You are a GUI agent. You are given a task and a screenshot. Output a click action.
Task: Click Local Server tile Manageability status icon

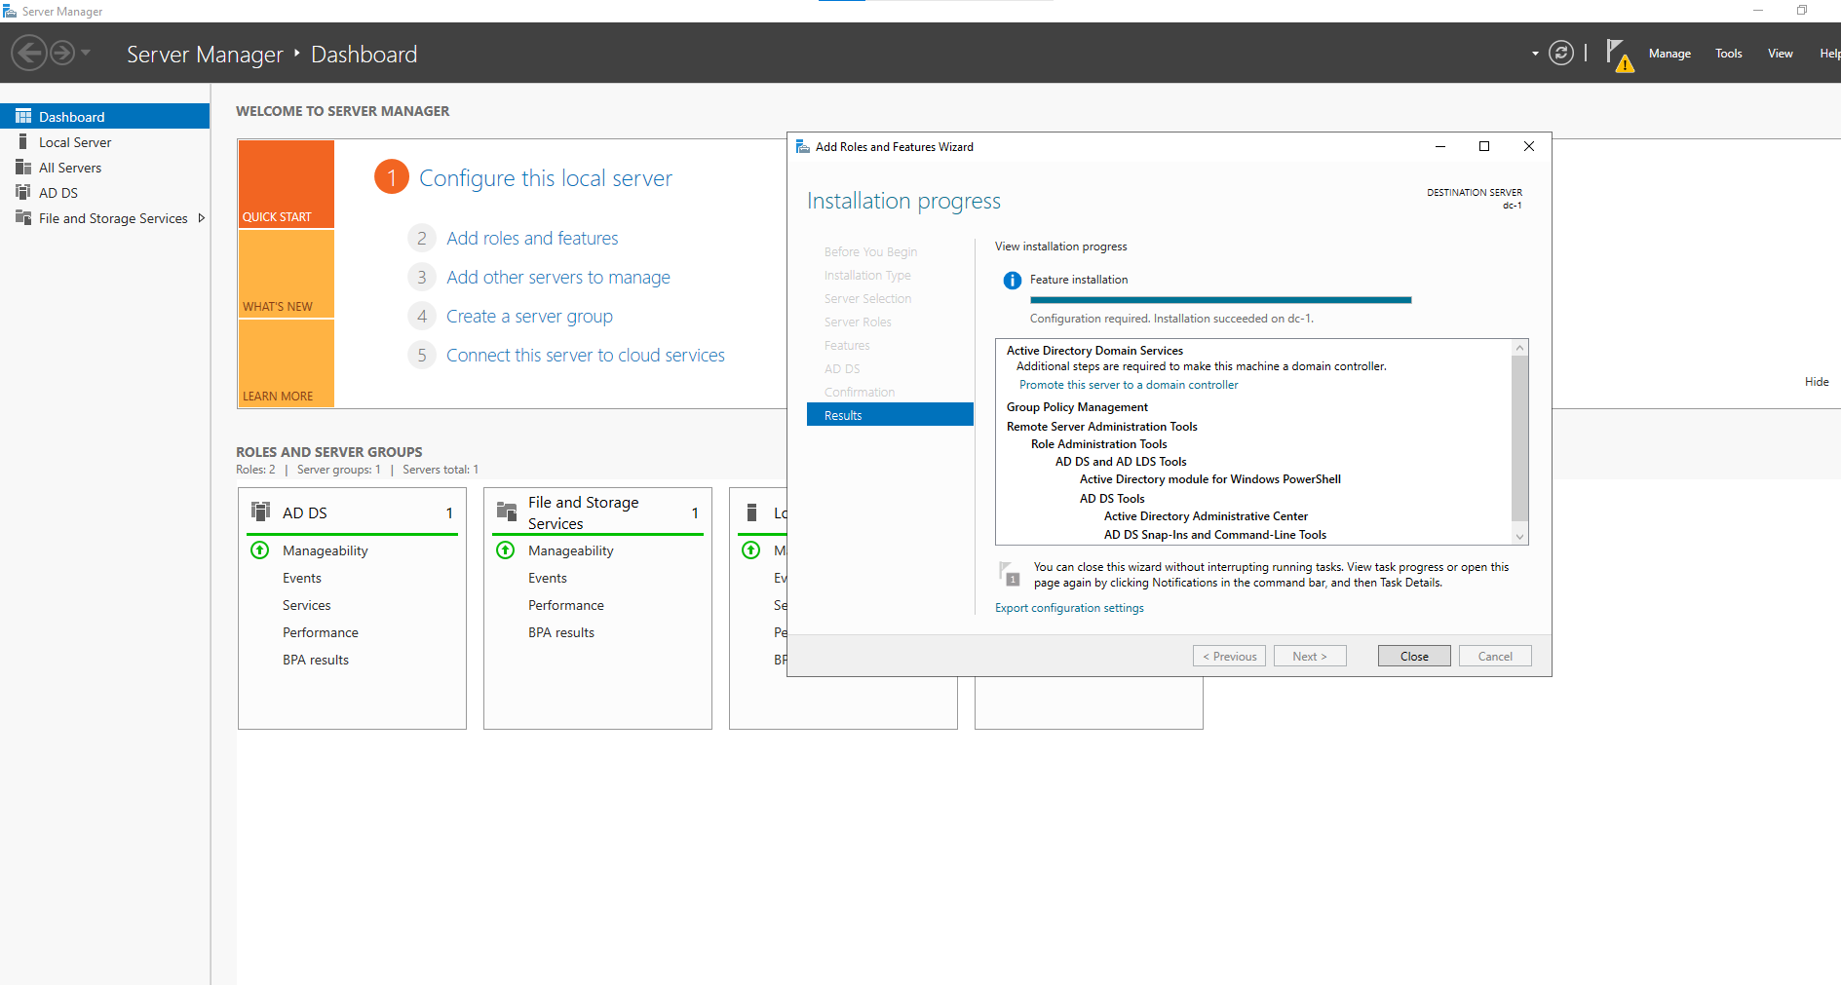[x=751, y=550]
